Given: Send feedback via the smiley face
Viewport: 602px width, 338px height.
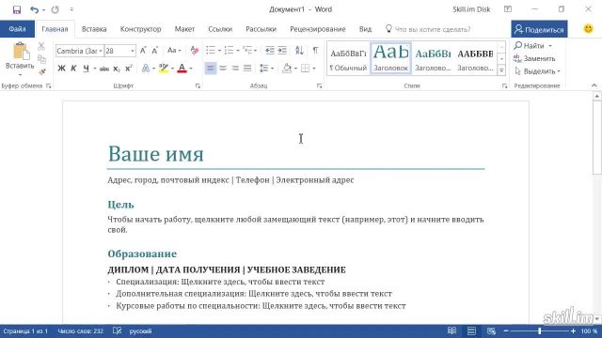Looking at the screenshot, I should (588, 29).
